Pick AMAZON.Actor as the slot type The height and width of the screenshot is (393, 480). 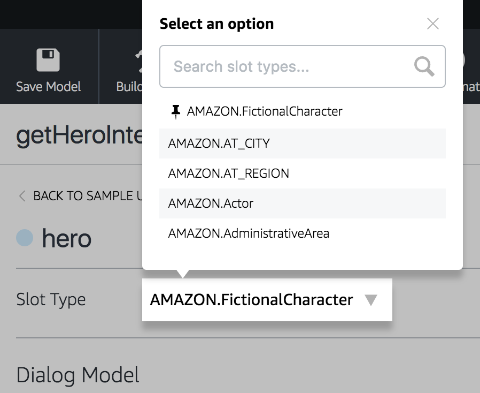(211, 203)
